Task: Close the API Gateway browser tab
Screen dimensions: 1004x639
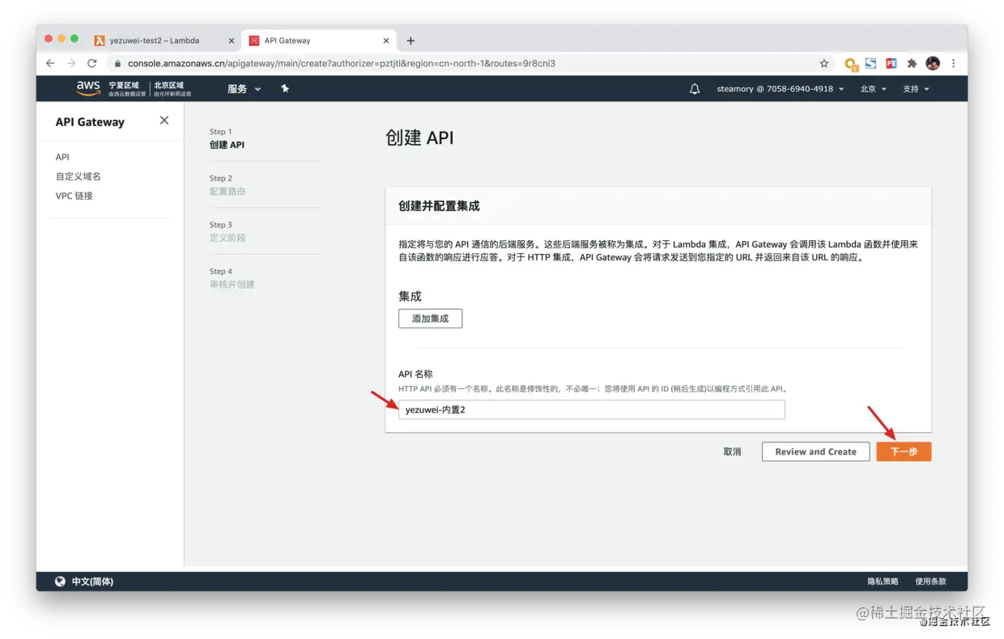Action: point(386,40)
